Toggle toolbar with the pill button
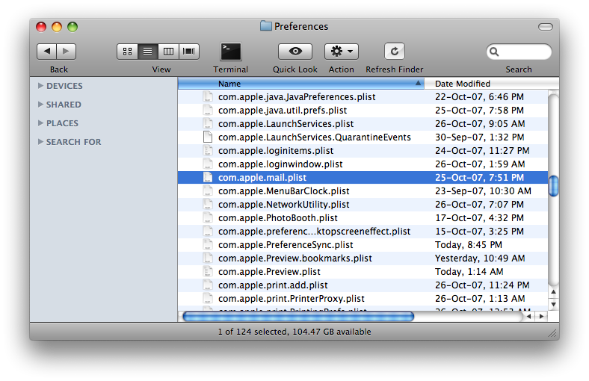The height and width of the screenshot is (381, 589). coord(546,27)
